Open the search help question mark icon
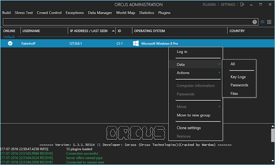Screen dimensions: 275x165 pyautogui.click(x=254, y=22)
